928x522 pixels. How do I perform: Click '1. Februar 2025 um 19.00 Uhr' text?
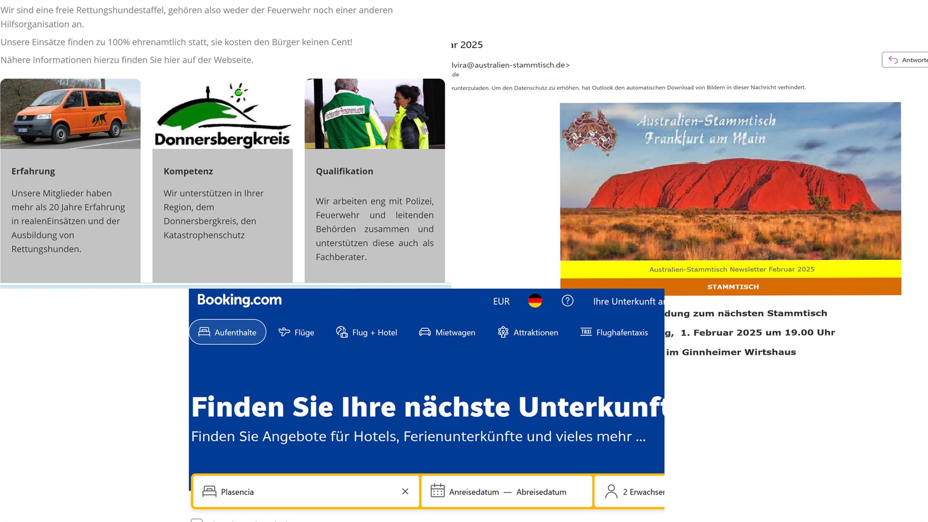click(x=757, y=333)
